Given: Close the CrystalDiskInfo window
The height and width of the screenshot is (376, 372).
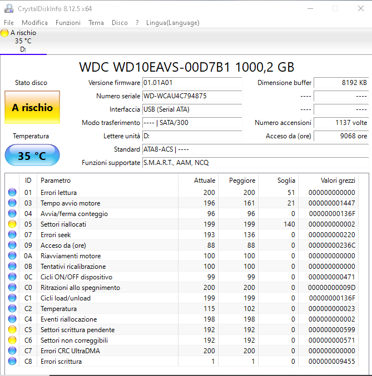Looking at the screenshot, I should coord(361,9).
